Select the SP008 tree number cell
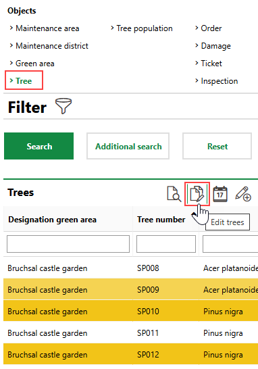 click(x=148, y=268)
